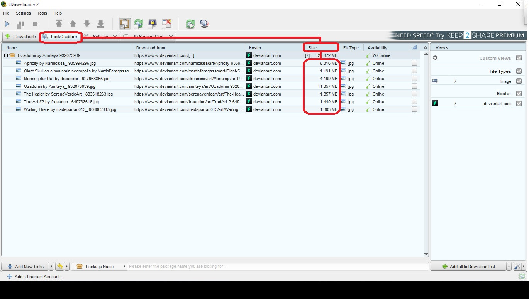The width and height of the screenshot is (529, 299).
Task: Click Online status in The Healer row
Action: point(378,94)
